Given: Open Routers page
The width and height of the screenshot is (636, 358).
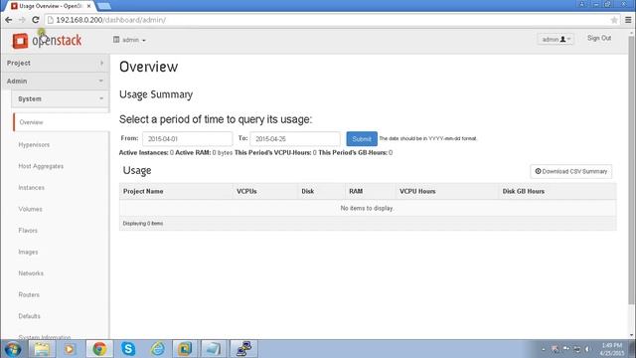Looking at the screenshot, I should (29, 294).
